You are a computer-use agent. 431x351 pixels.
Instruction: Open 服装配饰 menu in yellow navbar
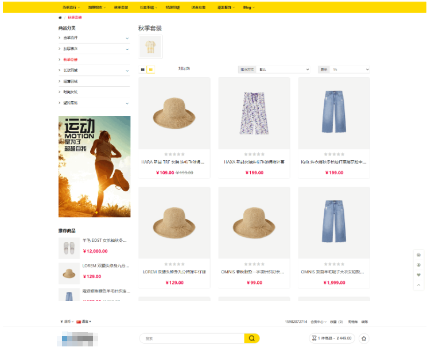click(226, 7)
